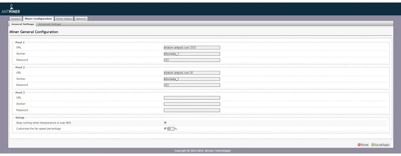Switch to the Miner Status tab

(64, 19)
